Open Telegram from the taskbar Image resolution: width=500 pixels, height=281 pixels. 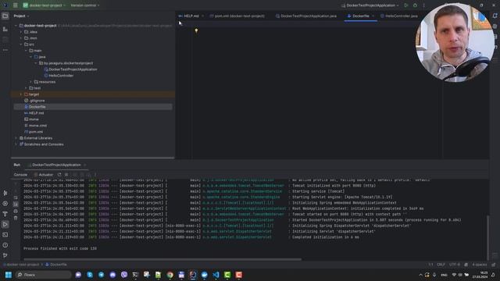101,275
